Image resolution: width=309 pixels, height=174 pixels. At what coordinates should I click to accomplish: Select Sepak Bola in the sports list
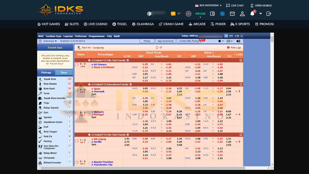click(55, 79)
